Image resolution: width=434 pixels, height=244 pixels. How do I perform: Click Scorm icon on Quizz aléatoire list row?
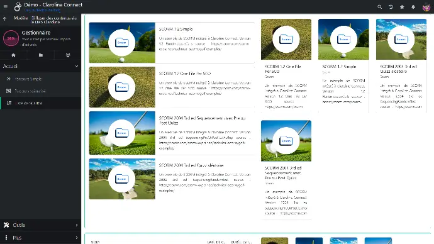pyautogui.click(x=122, y=179)
